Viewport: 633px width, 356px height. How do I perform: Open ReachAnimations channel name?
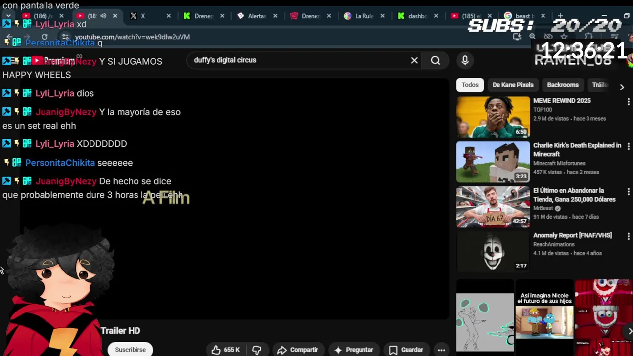(554, 244)
